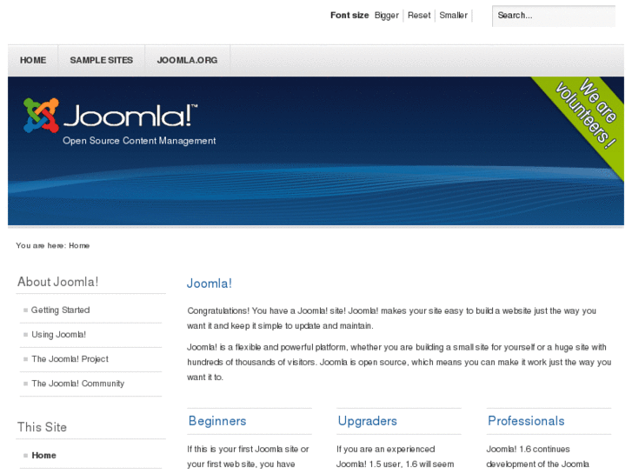Open Getting Started in sidebar
632x474 pixels.
[x=61, y=310]
